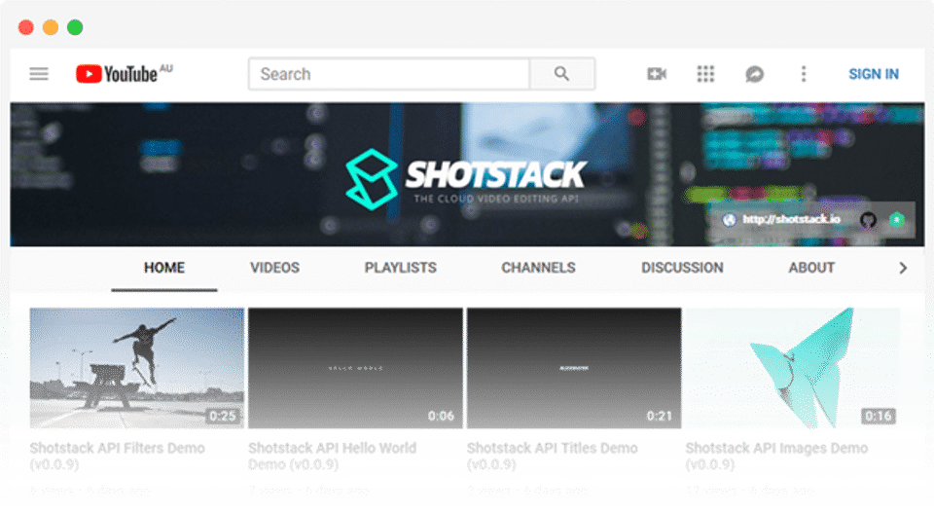Screen dimensions: 934x514
Task: Open the http://shotstack.io banner link
Action: tap(791, 219)
